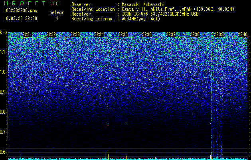The image size is (251, 160).
Task: Click the antenna value A504HB(yagi 4el)
Action: (141, 19)
